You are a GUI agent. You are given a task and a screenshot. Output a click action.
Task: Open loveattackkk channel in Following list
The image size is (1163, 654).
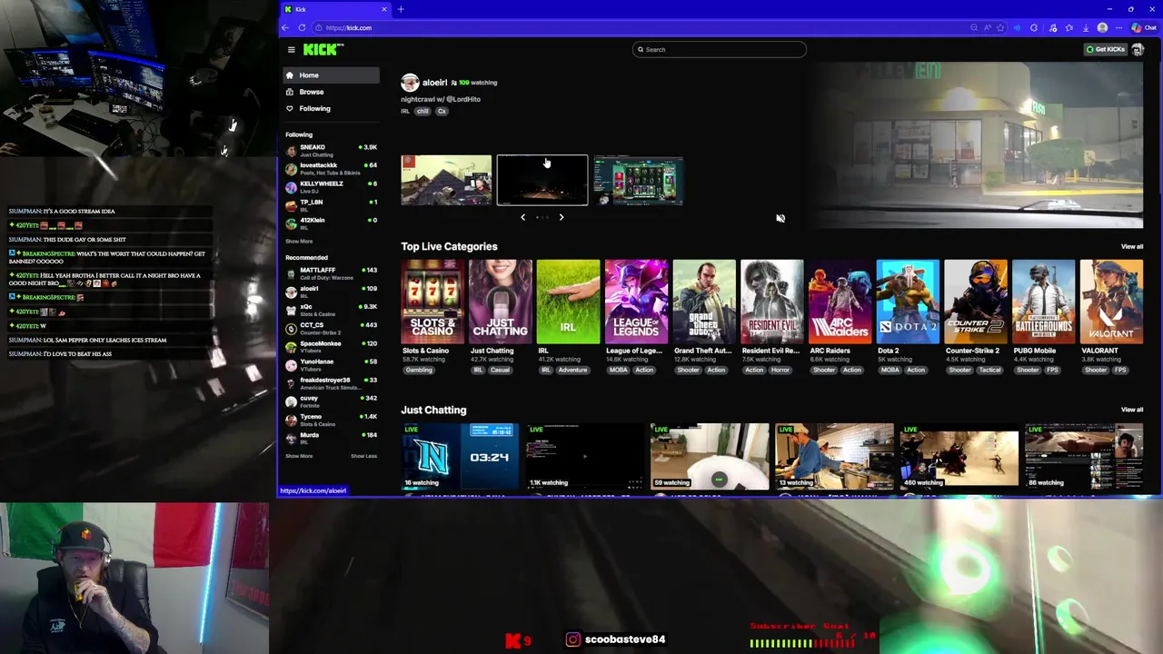pyautogui.click(x=331, y=169)
